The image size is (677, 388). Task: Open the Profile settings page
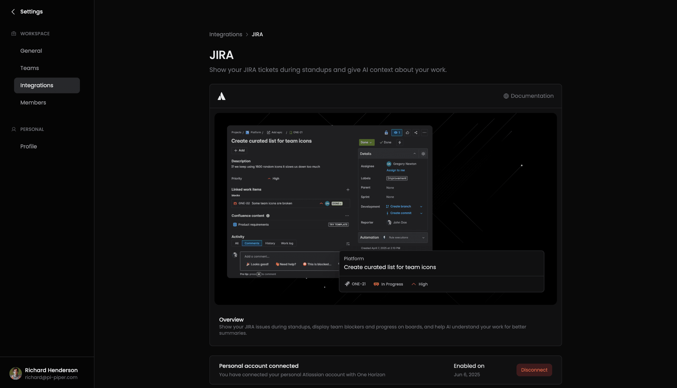[x=29, y=147]
